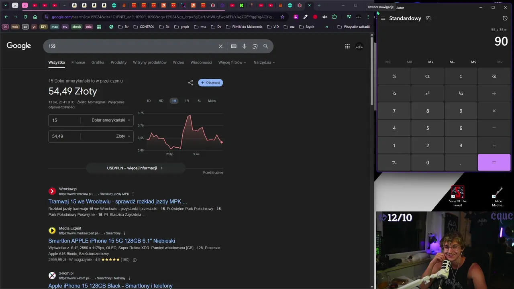This screenshot has height=289, width=514.
Task: Switch to the Grafika tab
Action: 98,62
